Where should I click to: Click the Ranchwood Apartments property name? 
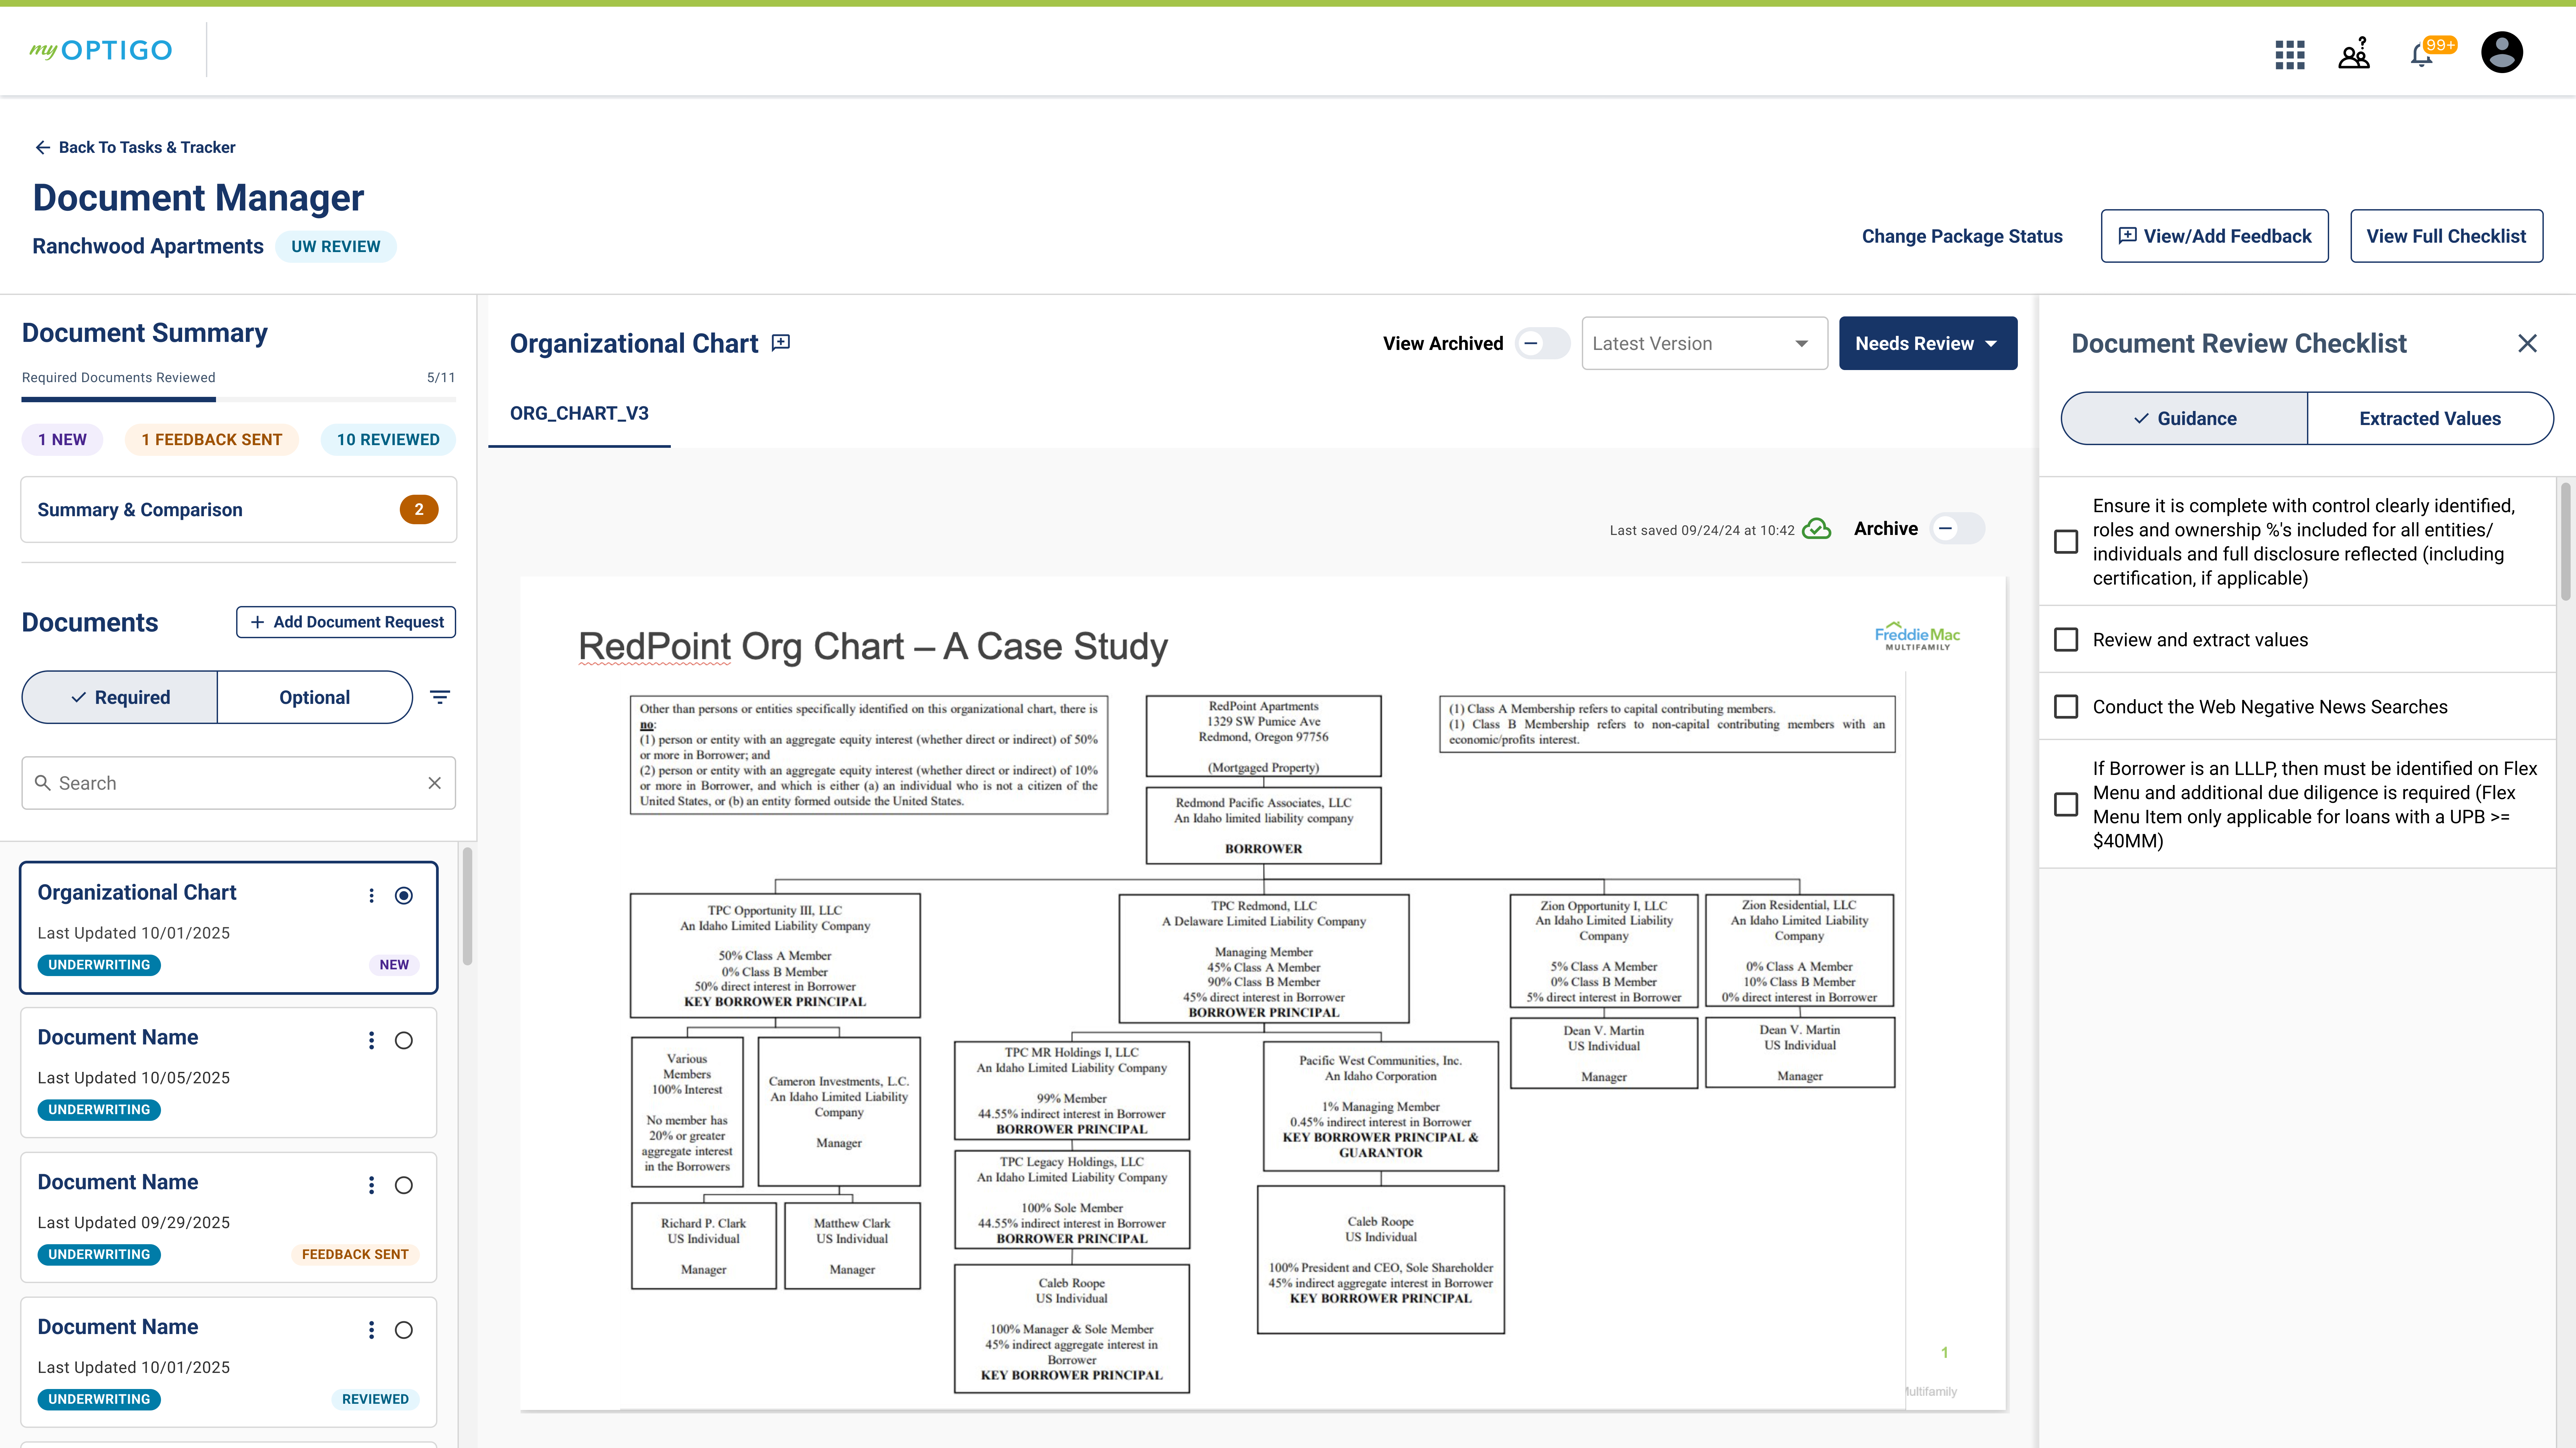tap(148, 247)
